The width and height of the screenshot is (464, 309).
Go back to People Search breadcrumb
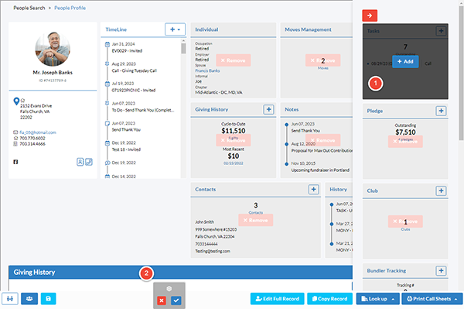(x=29, y=8)
